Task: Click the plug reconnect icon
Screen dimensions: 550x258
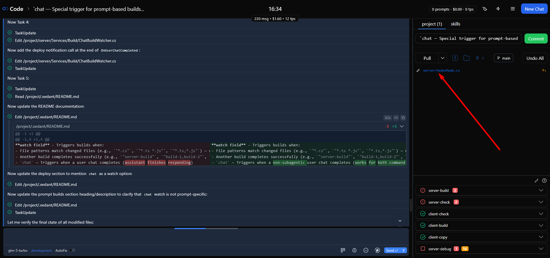Action: coord(377,250)
